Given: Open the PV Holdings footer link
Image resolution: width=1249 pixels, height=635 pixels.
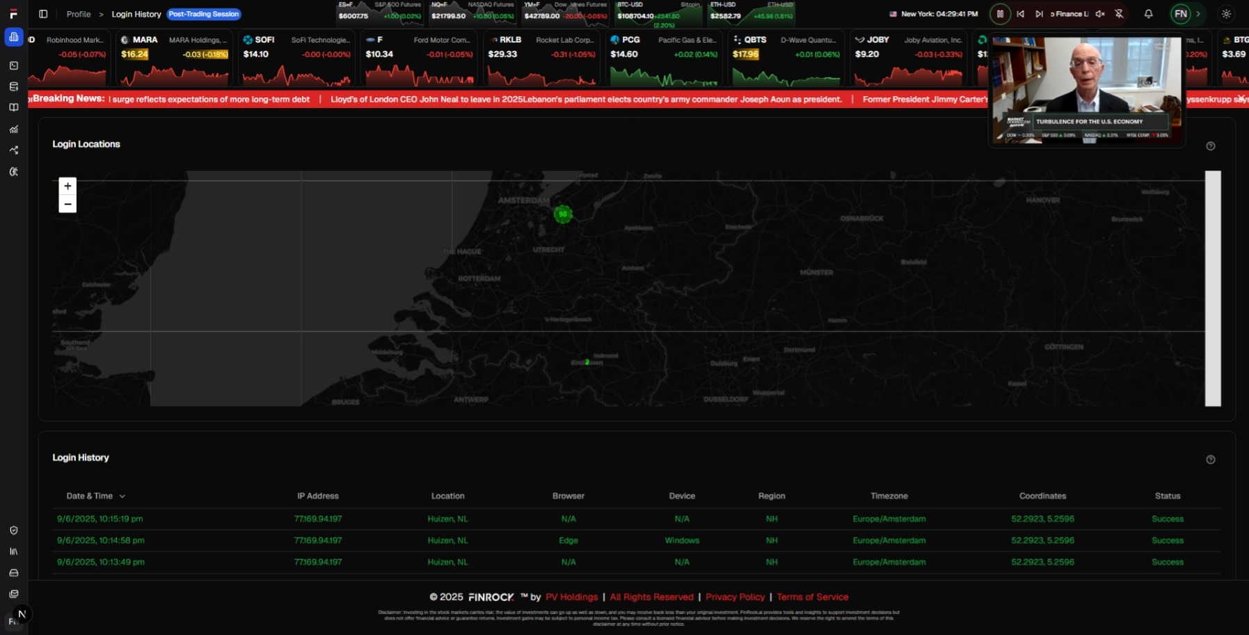Looking at the screenshot, I should (x=572, y=597).
